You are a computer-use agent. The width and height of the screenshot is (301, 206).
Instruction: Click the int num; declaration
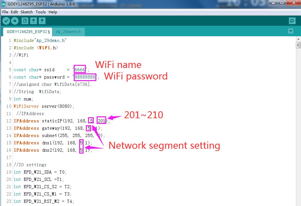coord(24,99)
